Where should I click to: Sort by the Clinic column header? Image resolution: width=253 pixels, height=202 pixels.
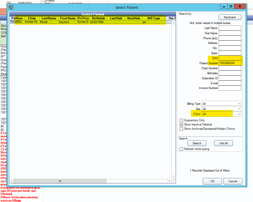(32, 18)
